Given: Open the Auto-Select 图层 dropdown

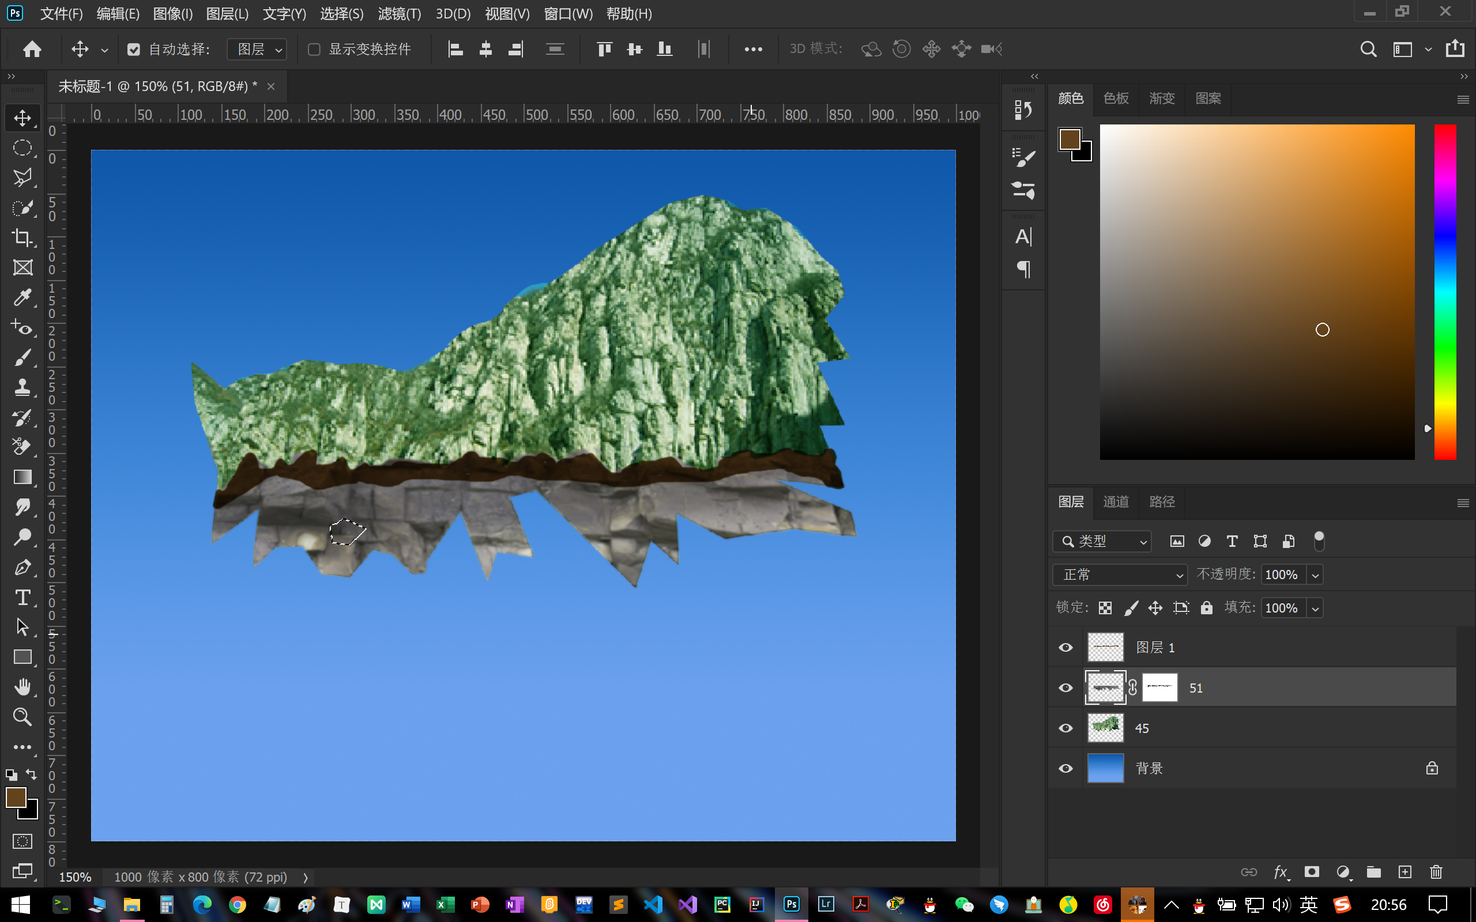Looking at the screenshot, I should (257, 50).
